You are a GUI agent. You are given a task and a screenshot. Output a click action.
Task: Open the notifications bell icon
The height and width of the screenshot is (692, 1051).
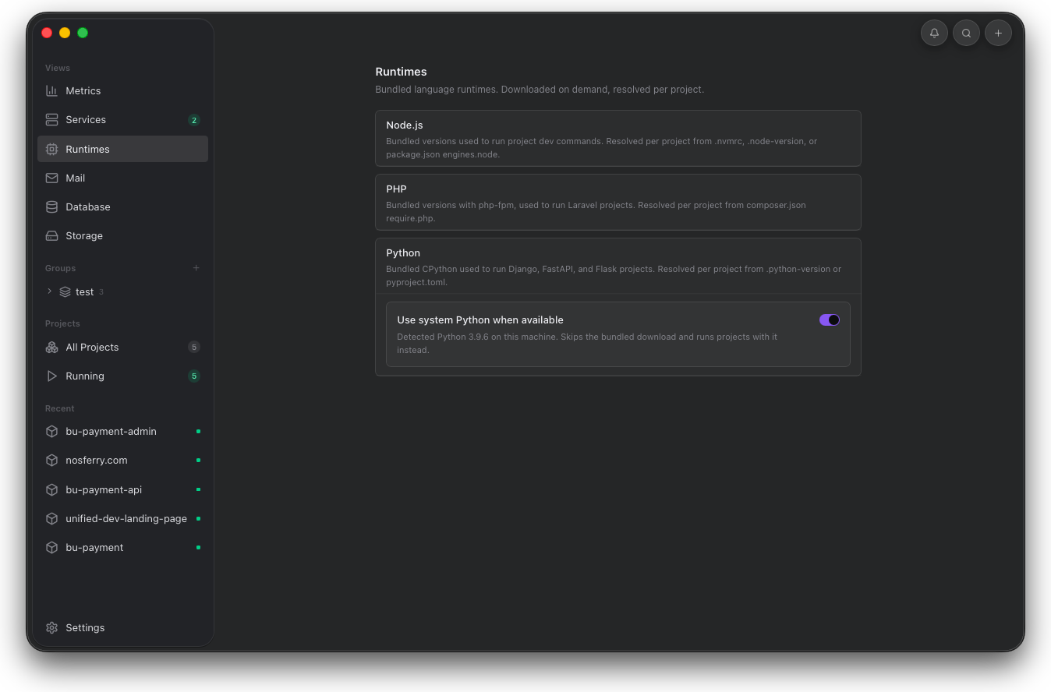tap(934, 33)
